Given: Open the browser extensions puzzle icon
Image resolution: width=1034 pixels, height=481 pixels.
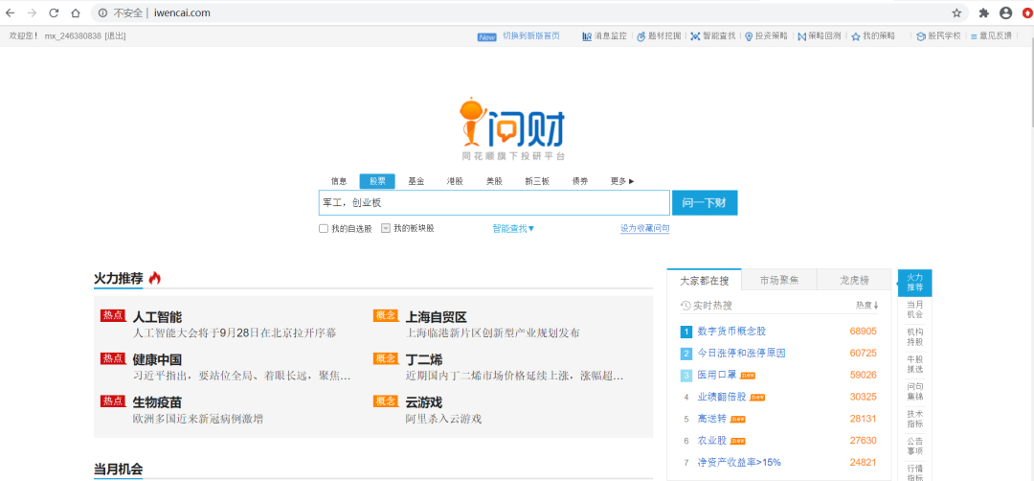Looking at the screenshot, I should tap(984, 12).
